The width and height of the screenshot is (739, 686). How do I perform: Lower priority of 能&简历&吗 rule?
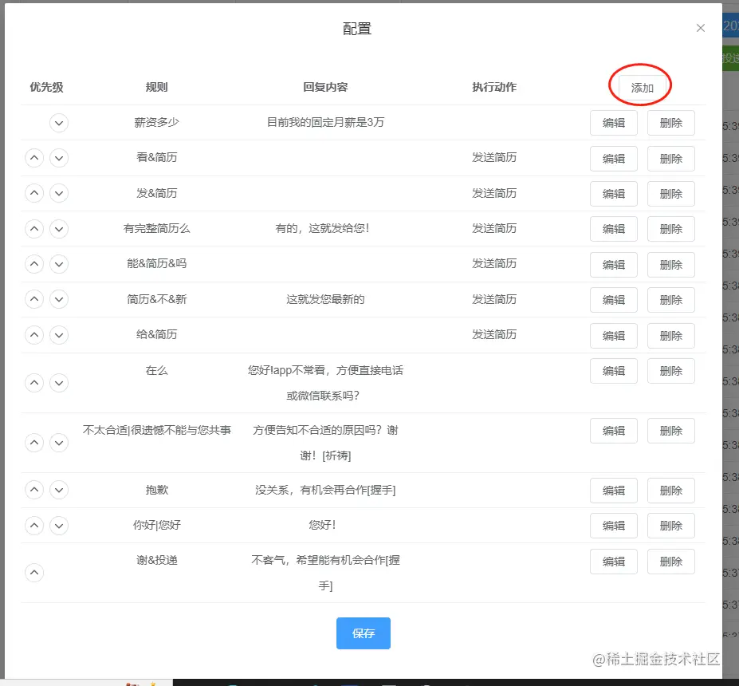click(59, 264)
